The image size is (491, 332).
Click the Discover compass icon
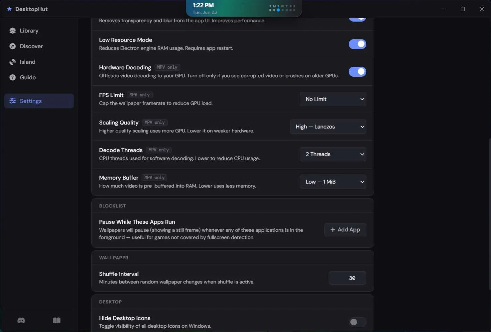click(13, 46)
